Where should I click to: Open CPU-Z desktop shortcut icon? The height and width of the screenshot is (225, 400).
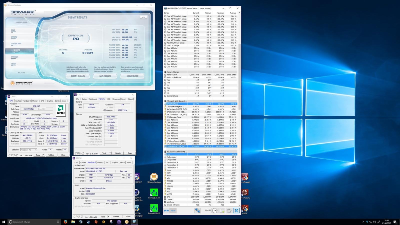click(137, 178)
